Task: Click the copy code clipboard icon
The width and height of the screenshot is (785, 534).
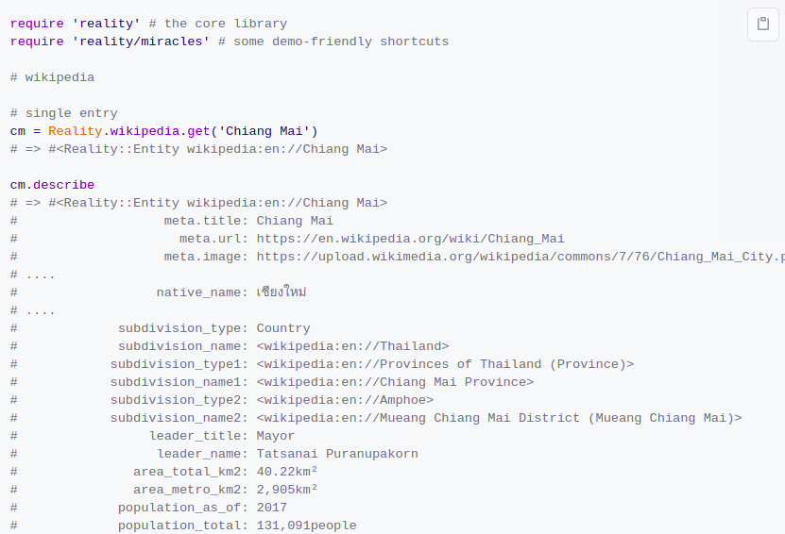Action: coord(762,25)
